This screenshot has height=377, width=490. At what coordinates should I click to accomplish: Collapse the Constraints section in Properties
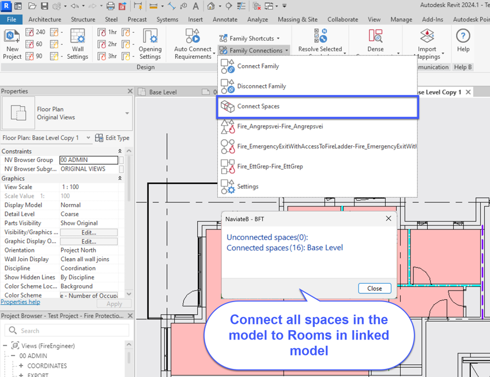click(120, 151)
